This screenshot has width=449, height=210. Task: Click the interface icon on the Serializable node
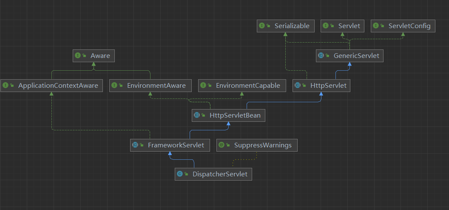click(x=261, y=26)
